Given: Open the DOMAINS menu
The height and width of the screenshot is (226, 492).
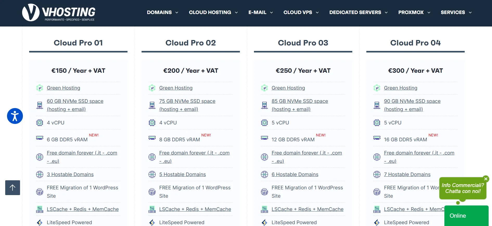Looking at the screenshot, I should coord(159,12).
